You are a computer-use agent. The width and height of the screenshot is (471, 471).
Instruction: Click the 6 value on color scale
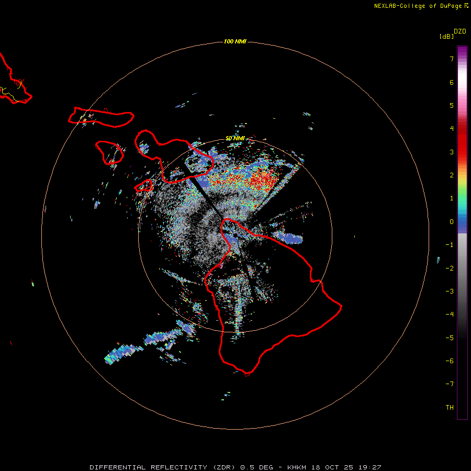point(452,82)
